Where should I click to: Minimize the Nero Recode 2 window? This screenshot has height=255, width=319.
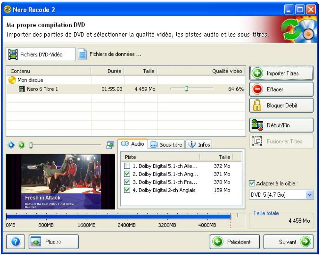(x=289, y=9)
